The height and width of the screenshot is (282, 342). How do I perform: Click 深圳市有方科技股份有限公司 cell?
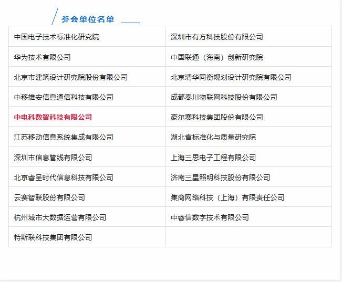tap(216, 37)
